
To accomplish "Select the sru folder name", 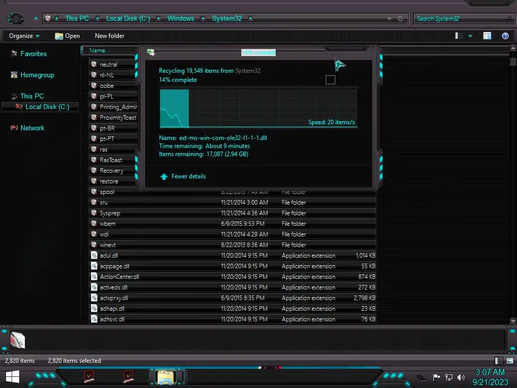I will 104,203.
